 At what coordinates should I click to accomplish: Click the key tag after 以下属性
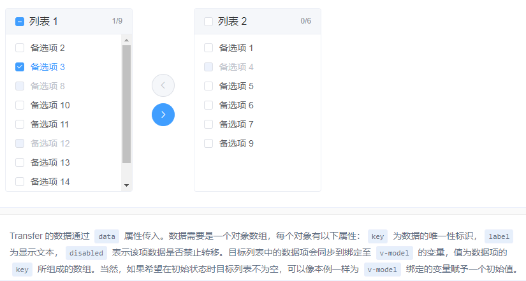click(x=377, y=236)
